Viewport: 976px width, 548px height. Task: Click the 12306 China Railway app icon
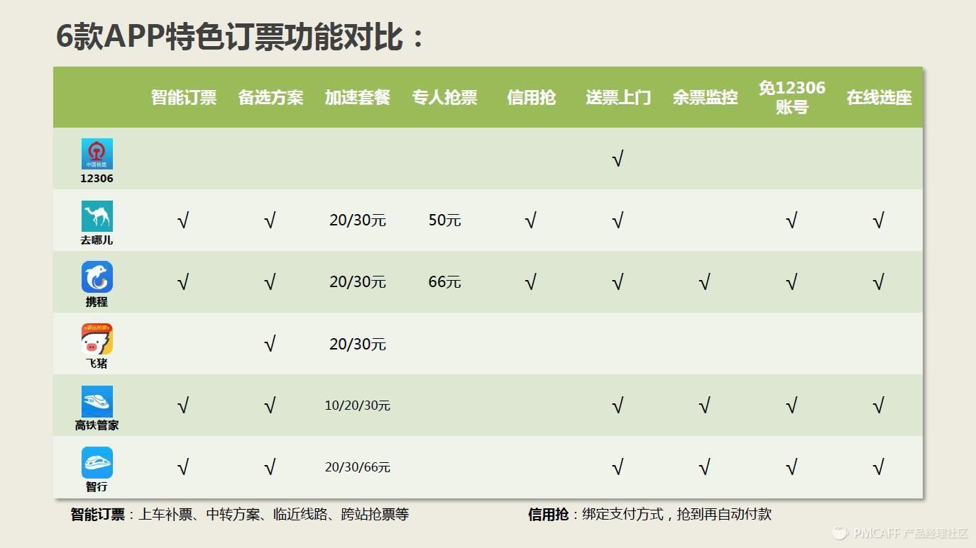click(x=97, y=154)
